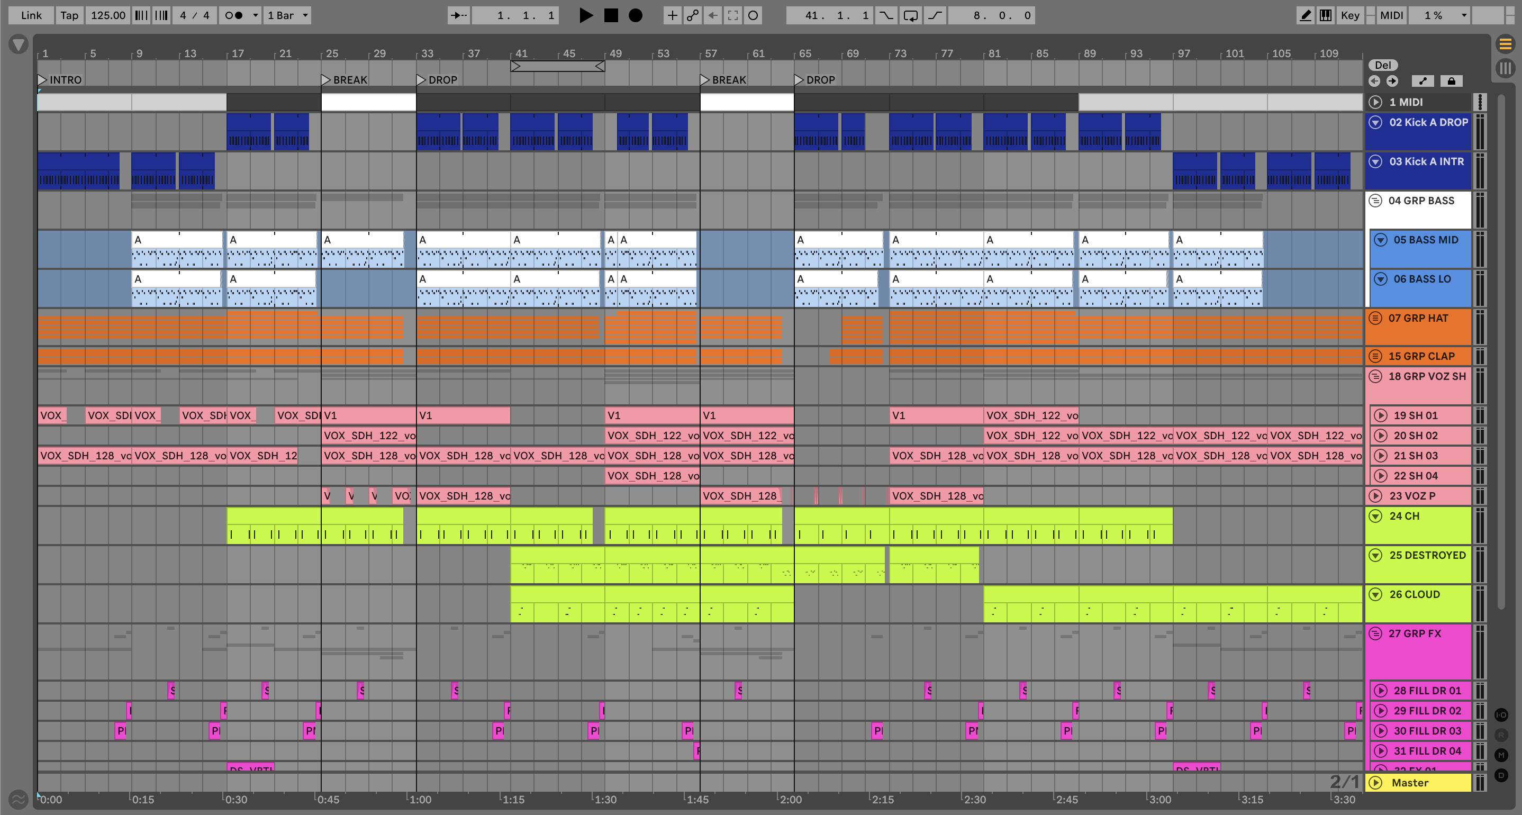Click the next locator arrow button
Screen dimensions: 1522x815
[1392, 81]
